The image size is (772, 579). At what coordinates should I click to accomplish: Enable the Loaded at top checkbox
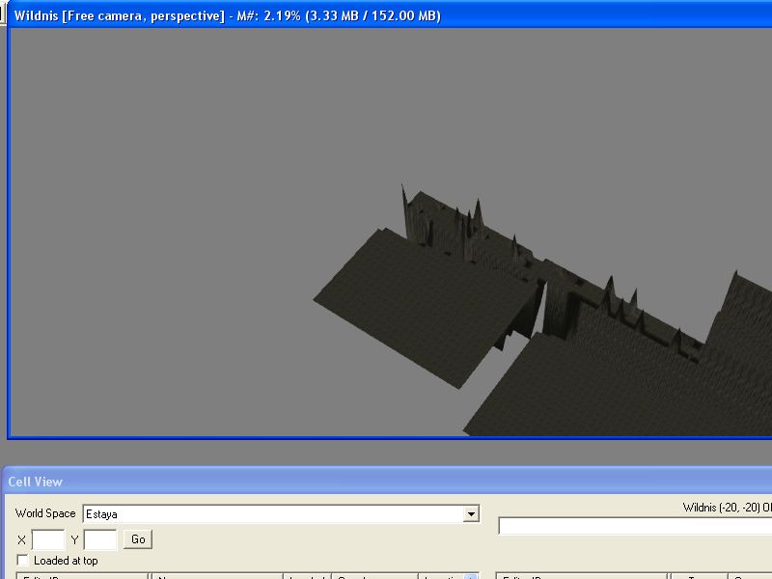23,561
